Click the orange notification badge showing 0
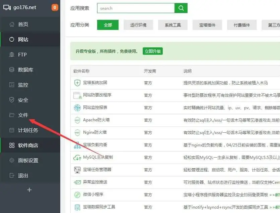The image size is (280, 213). point(55,7)
